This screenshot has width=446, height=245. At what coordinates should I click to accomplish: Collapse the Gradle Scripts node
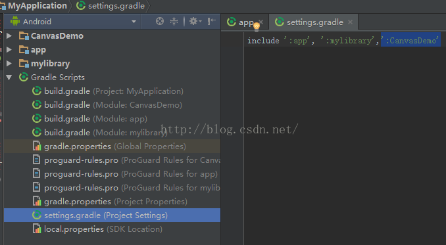click(x=9, y=78)
